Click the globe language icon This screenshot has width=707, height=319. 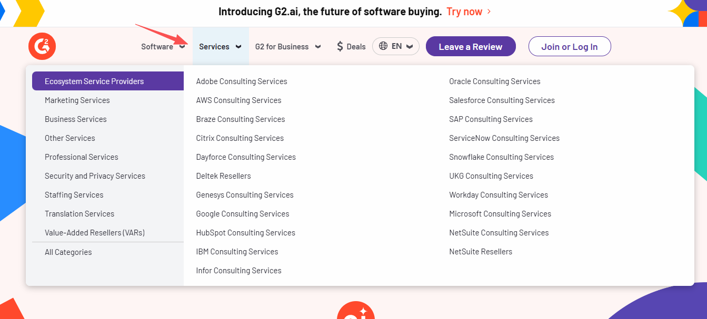pos(383,46)
